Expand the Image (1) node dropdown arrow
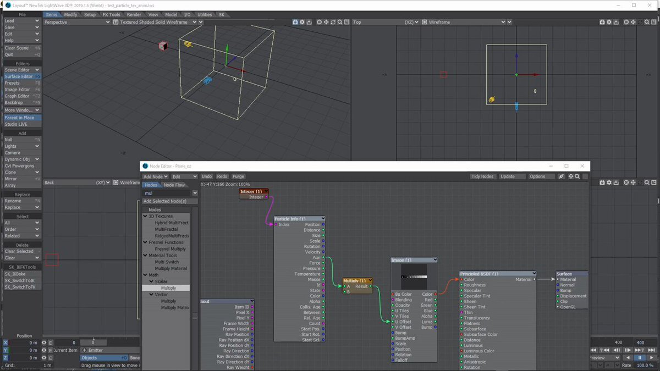The height and width of the screenshot is (371, 660). tap(435, 260)
